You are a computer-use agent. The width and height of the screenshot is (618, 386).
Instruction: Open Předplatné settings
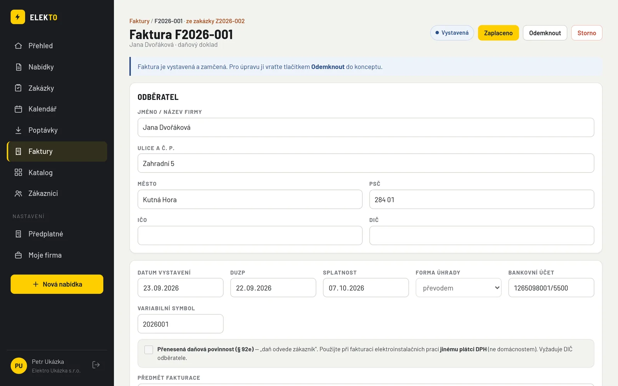(x=57, y=234)
